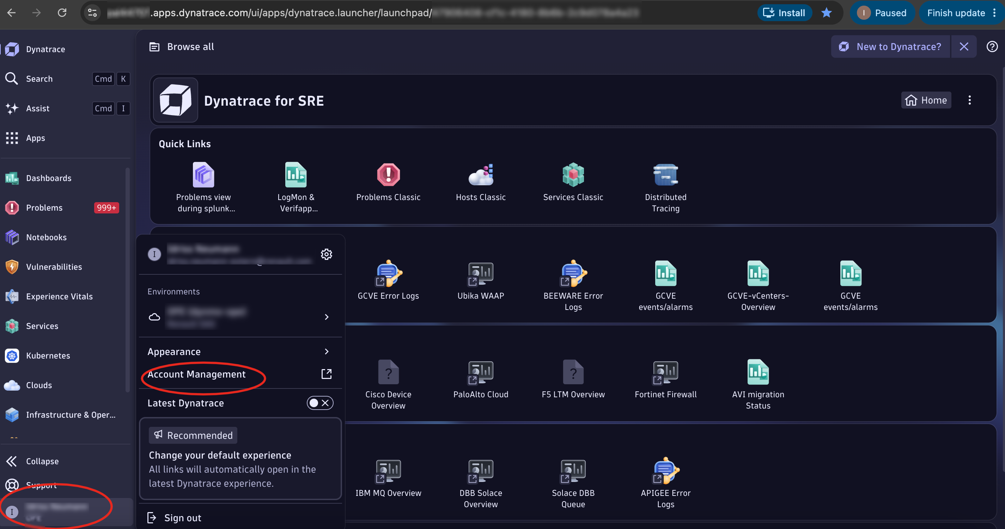
Task: Open GCVE-vCenters-Overview dashboard
Action: (758, 286)
